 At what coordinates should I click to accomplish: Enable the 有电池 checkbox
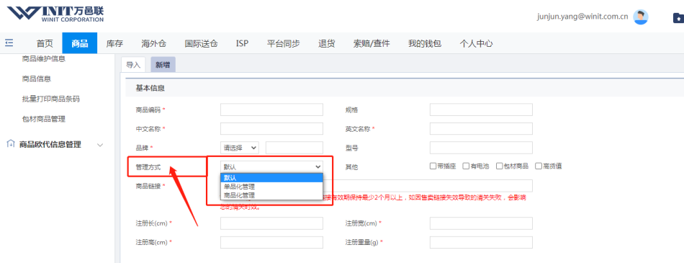click(x=466, y=166)
